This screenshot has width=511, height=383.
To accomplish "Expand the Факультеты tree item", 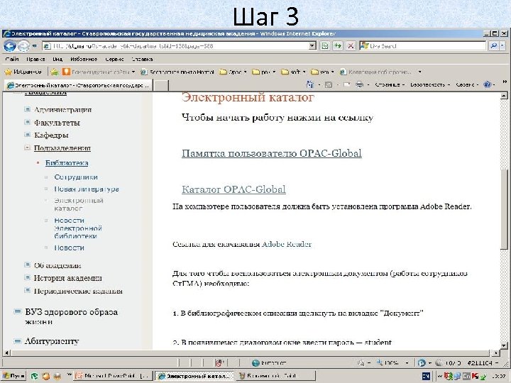I will coord(28,122).
